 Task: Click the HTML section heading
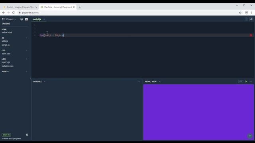coord(4,29)
